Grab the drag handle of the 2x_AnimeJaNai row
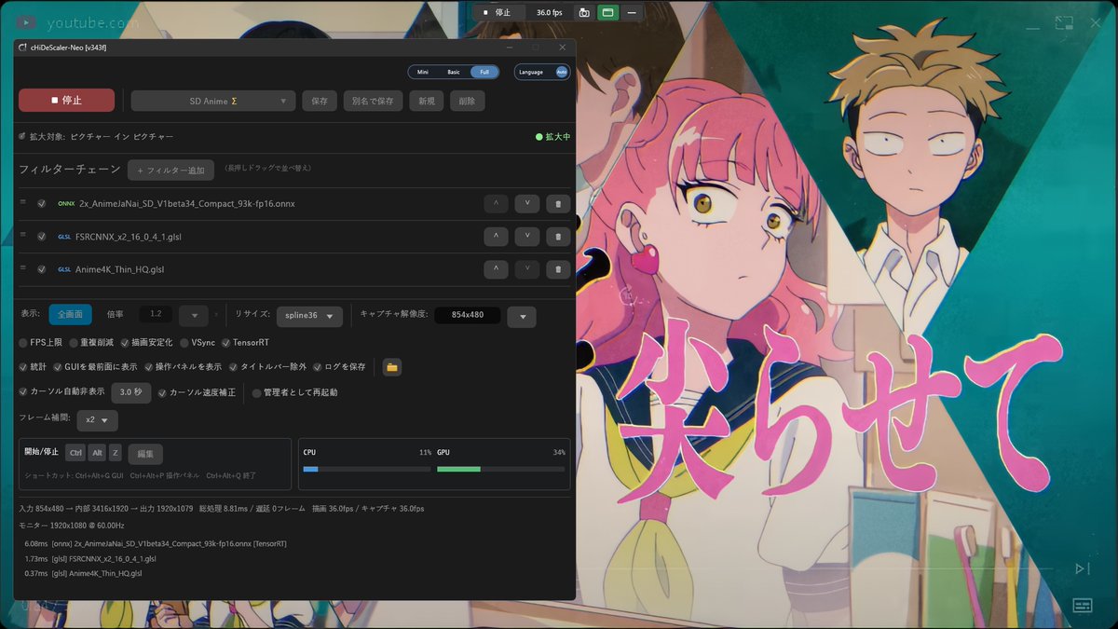1118x629 pixels. 23,201
